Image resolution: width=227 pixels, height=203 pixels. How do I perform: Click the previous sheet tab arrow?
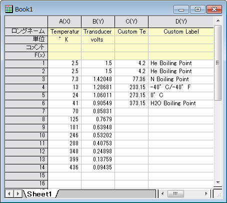(x=9, y=194)
